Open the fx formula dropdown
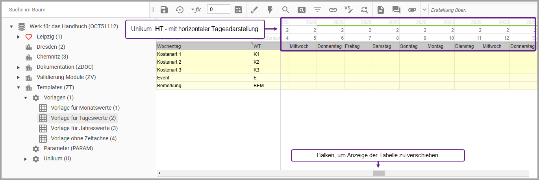The image size is (539, 180). pos(196,10)
